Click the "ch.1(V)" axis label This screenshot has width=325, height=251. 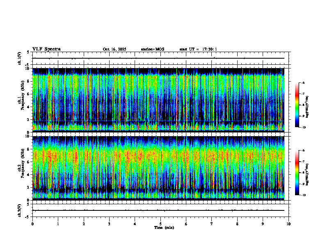tap(20, 58)
